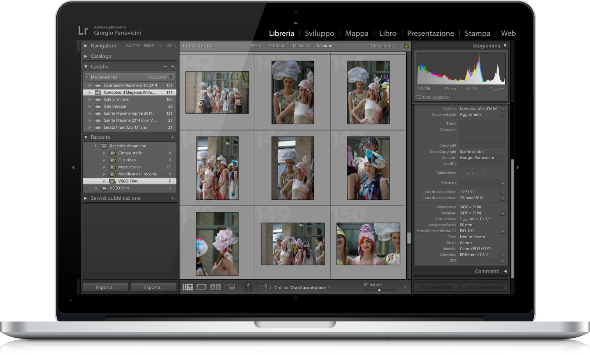Open Stato Copyright Sconosciuto dropdown
This screenshot has width=590, height=355.
tap(473, 152)
